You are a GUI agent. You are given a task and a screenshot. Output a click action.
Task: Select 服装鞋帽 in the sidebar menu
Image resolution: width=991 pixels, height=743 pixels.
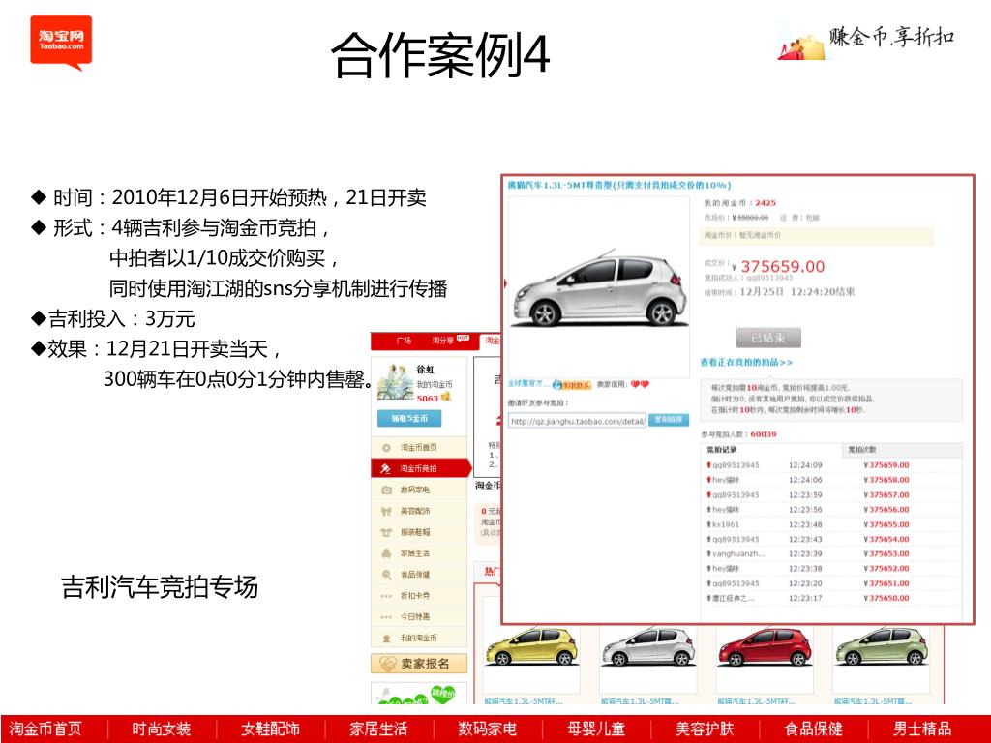(x=421, y=532)
